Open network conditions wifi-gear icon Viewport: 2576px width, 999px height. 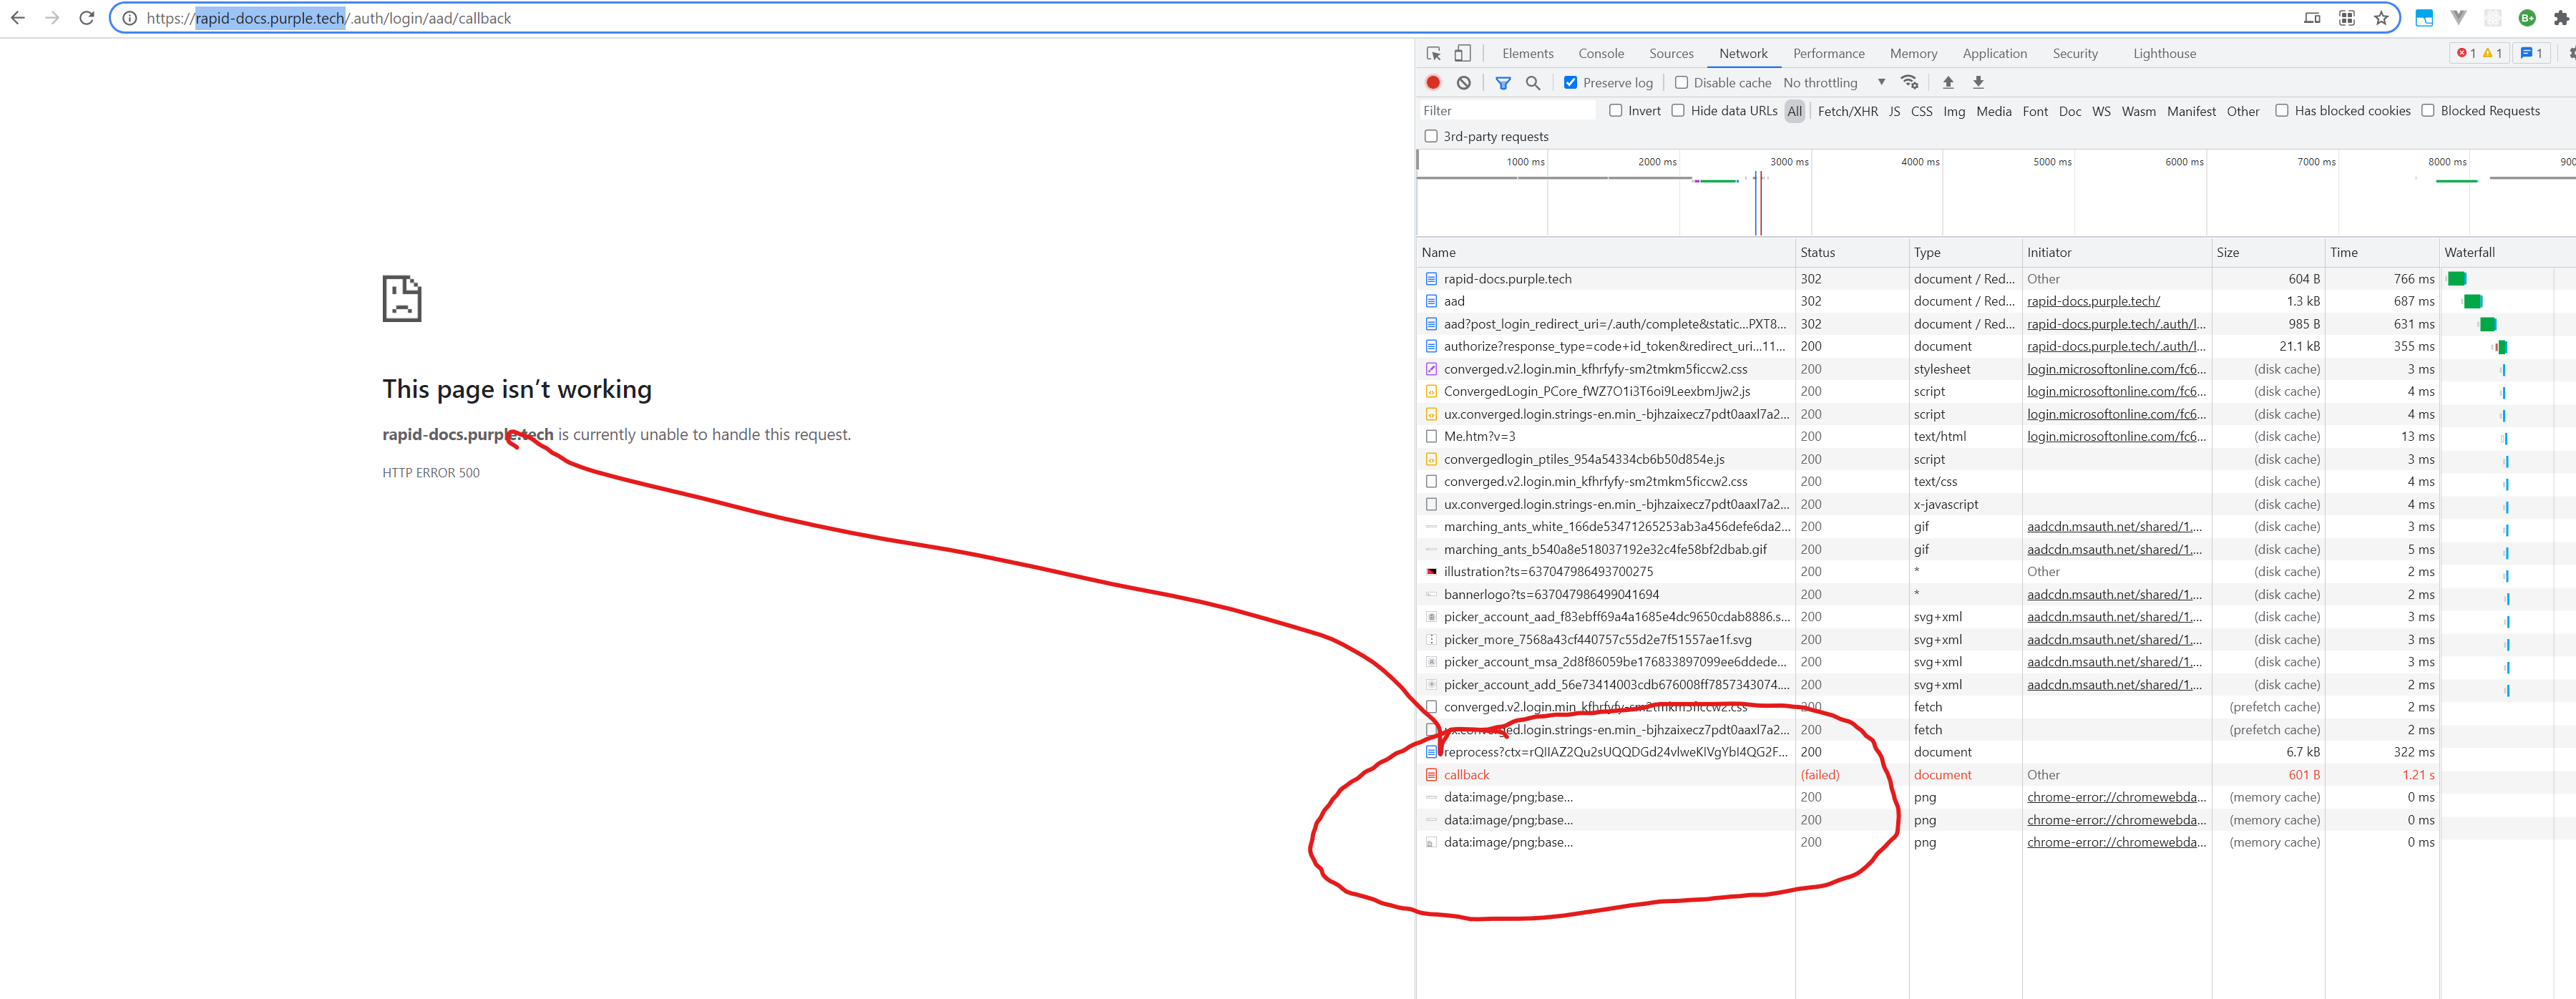coord(1909,83)
